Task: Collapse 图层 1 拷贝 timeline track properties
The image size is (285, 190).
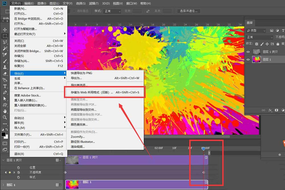Action: click(3, 160)
